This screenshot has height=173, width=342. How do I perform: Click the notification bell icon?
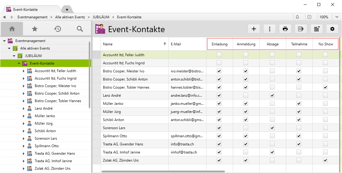pyautogui.click(x=297, y=17)
